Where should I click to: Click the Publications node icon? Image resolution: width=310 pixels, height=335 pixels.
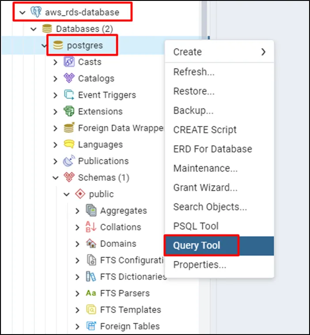pos(69,161)
